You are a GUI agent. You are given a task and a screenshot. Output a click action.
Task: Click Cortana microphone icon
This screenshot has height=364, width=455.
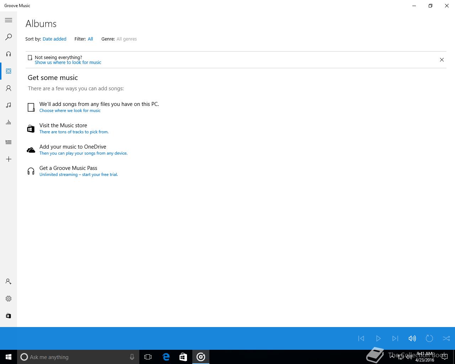pyautogui.click(x=132, y=357)
